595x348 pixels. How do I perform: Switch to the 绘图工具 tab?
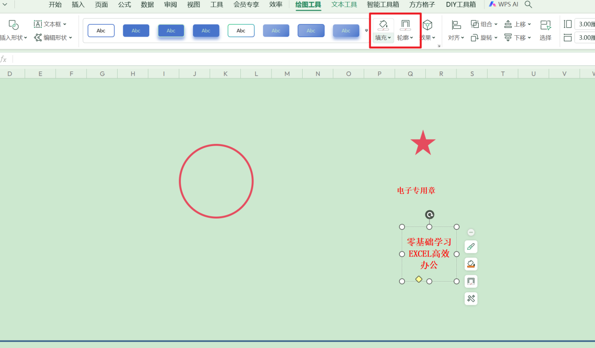tap(308, 5)
